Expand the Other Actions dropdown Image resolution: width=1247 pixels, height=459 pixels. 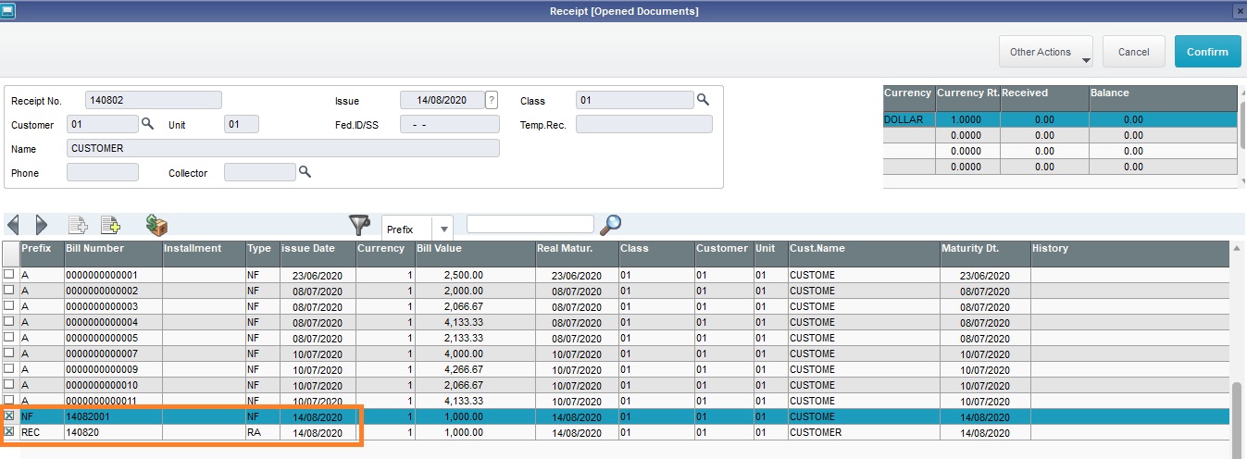(x=1046, y=52)
